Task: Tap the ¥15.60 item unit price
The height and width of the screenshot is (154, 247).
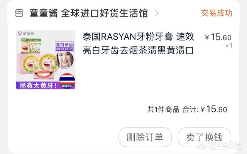Action: (x=218, y=37)
